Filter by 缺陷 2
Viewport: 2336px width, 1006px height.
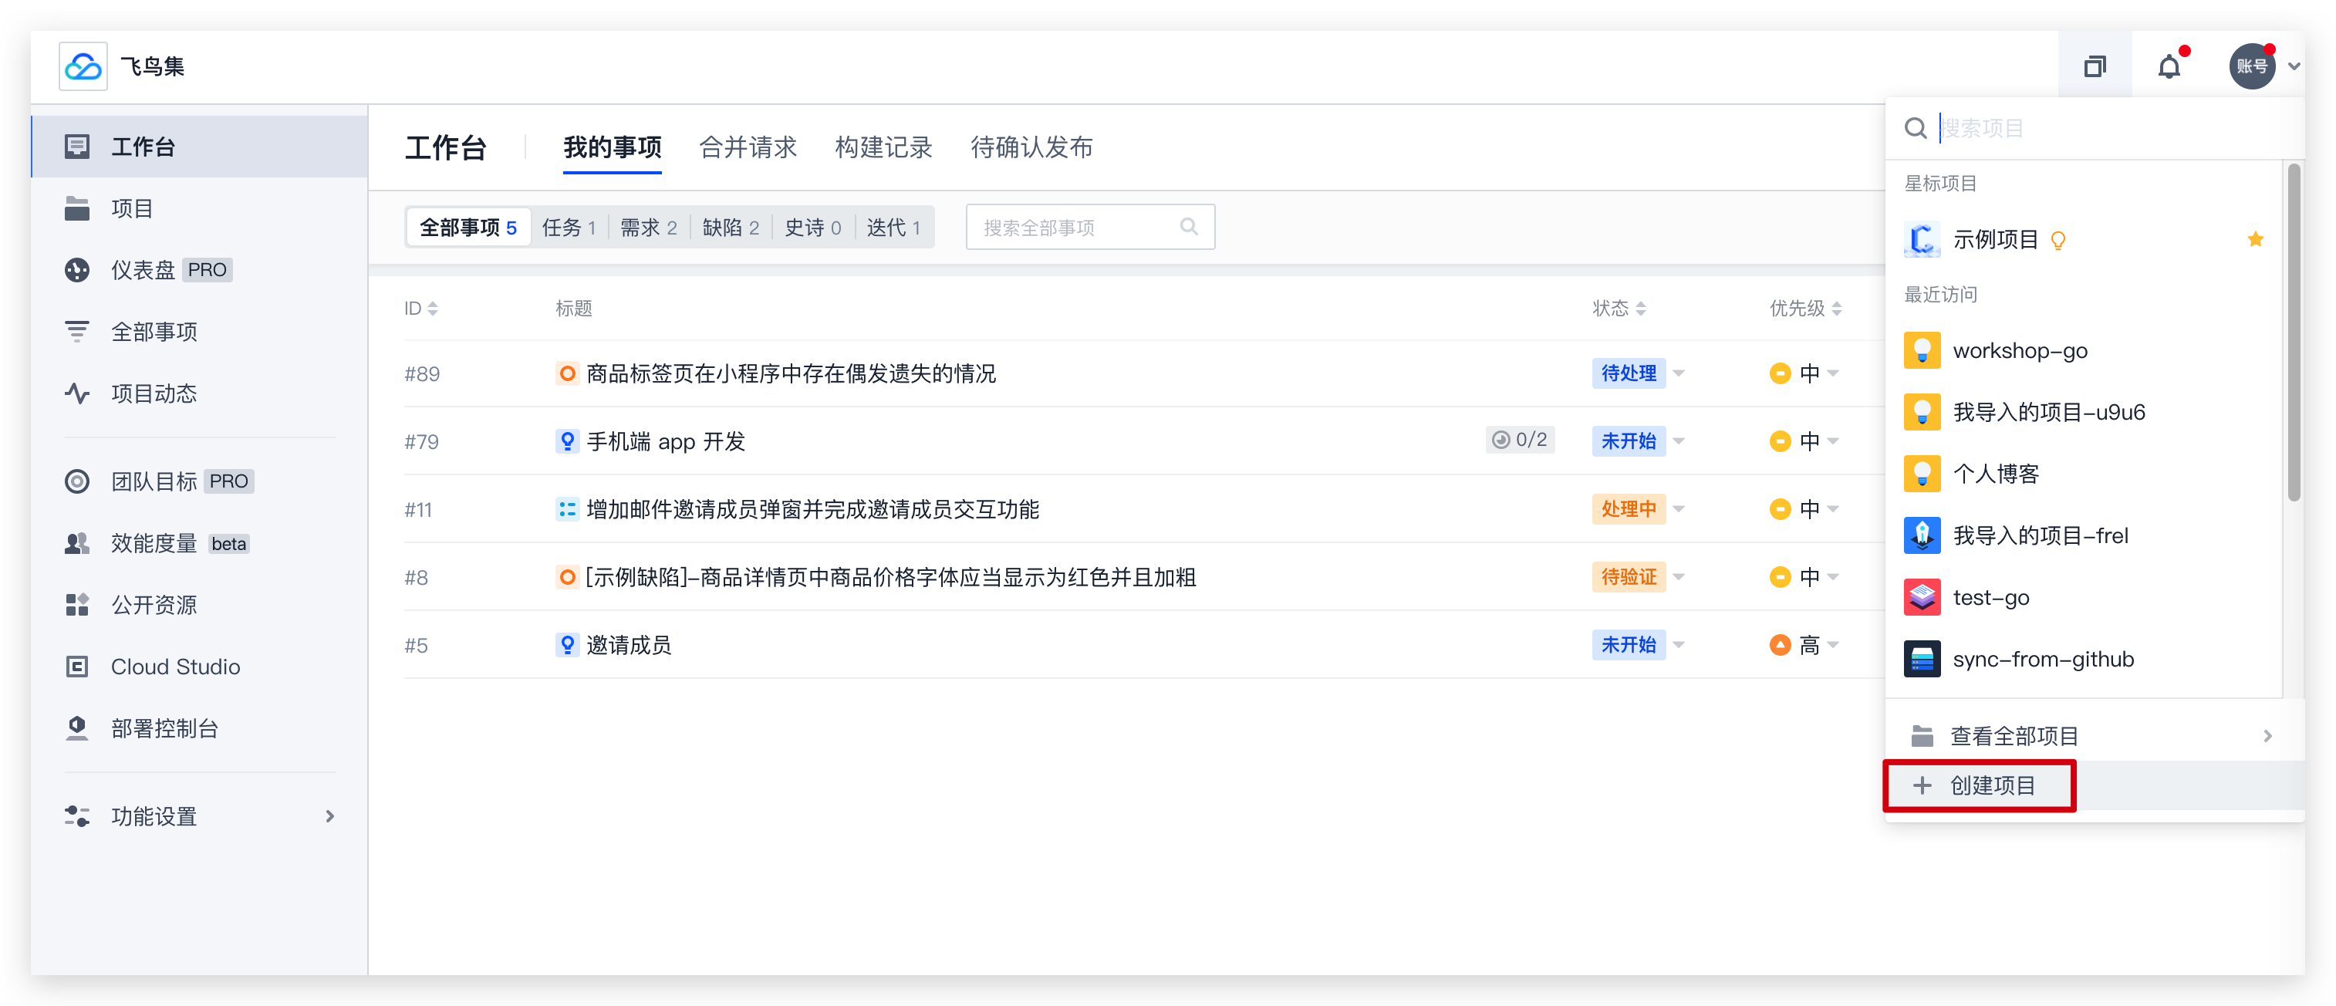pos(731,227)
